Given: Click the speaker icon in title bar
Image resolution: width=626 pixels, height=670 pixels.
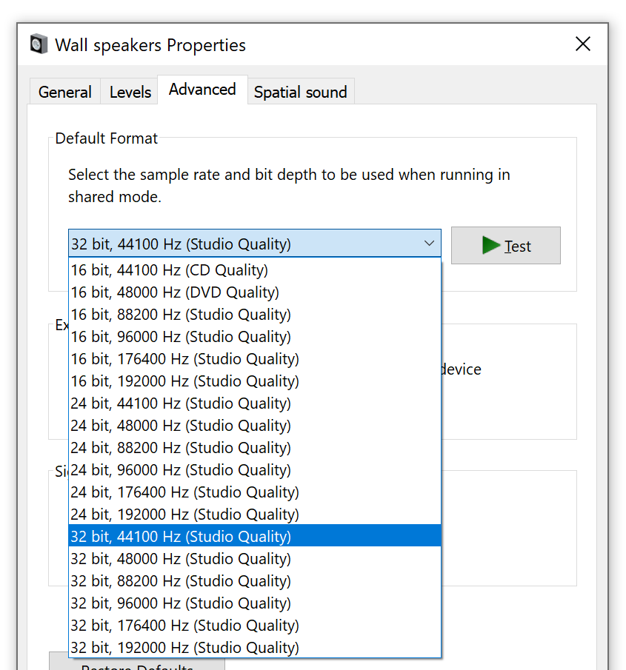Looking at the screenshot, I should pos(39,44).
